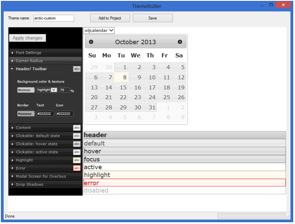
Task: Open the wijcalendar widget dropdown
Action: [x=99, y=31]
